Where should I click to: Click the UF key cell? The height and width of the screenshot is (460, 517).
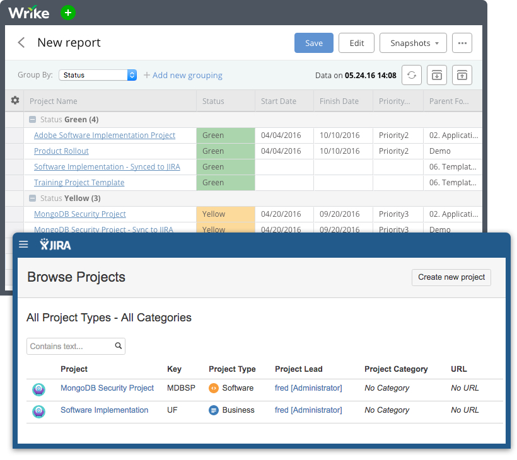click(x=172, y=410)
